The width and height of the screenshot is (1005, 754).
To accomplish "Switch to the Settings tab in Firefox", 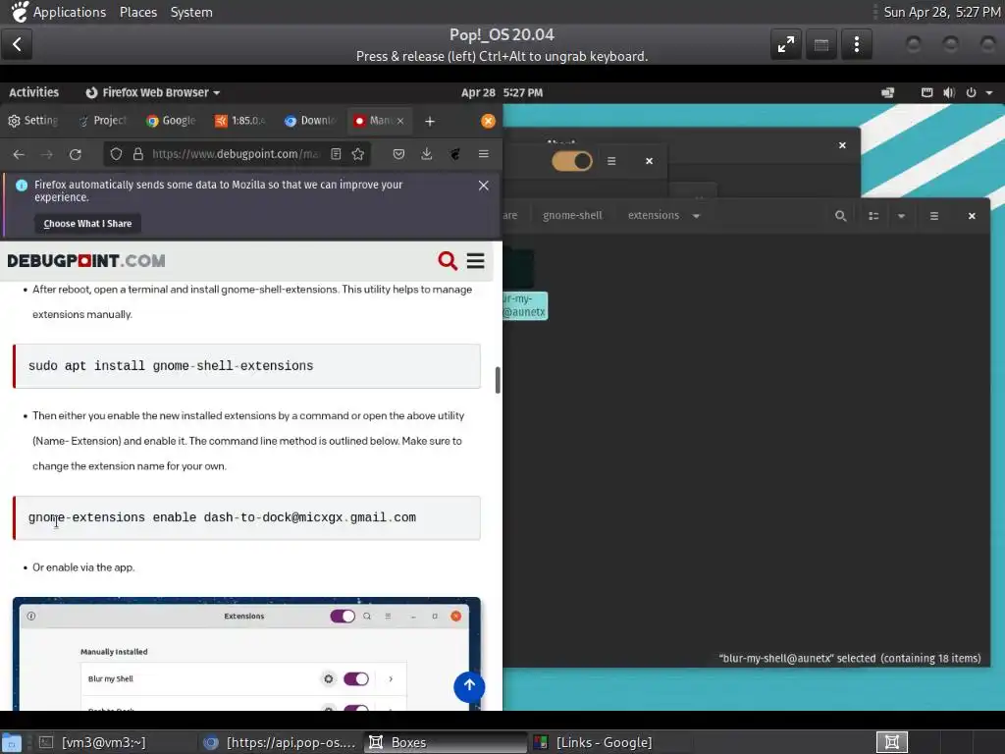I will pyautogui.click(x=33, y=121).
